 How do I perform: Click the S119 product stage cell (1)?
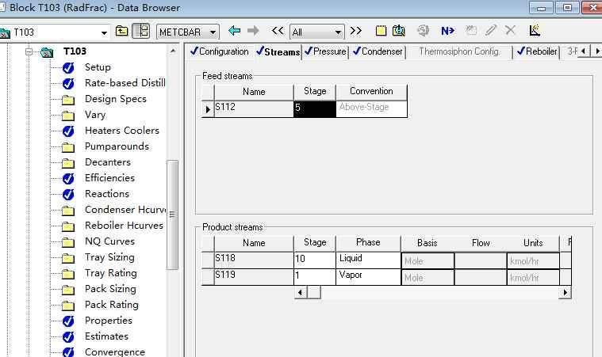point(314,276)
